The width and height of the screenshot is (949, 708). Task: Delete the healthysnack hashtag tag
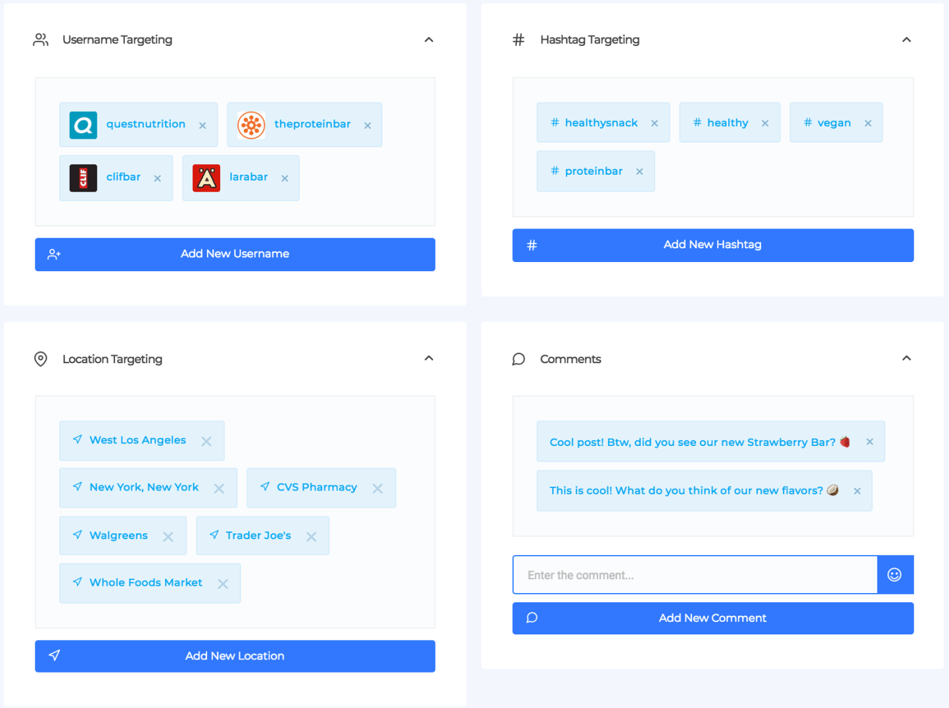655,123
